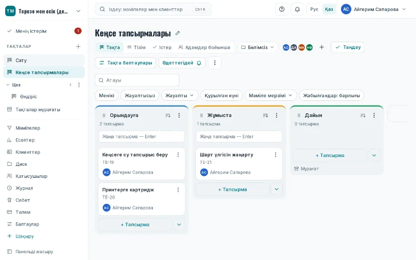This screenshot has height=260, width=416.
Task: Click the drag handle of Дайын column
Action: 299,115
